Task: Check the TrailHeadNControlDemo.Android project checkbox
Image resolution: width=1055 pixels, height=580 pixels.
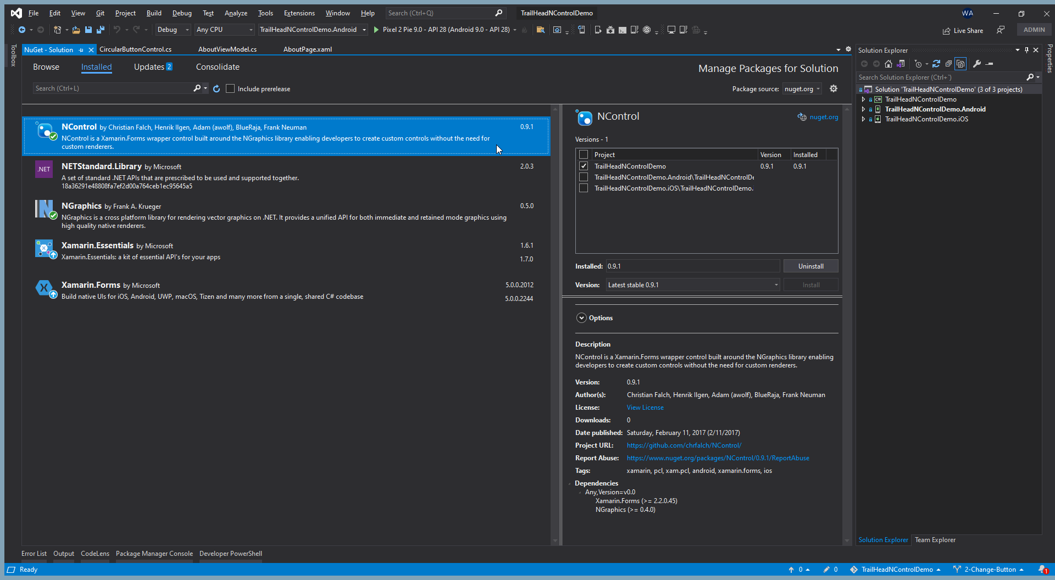Action: 584,177
